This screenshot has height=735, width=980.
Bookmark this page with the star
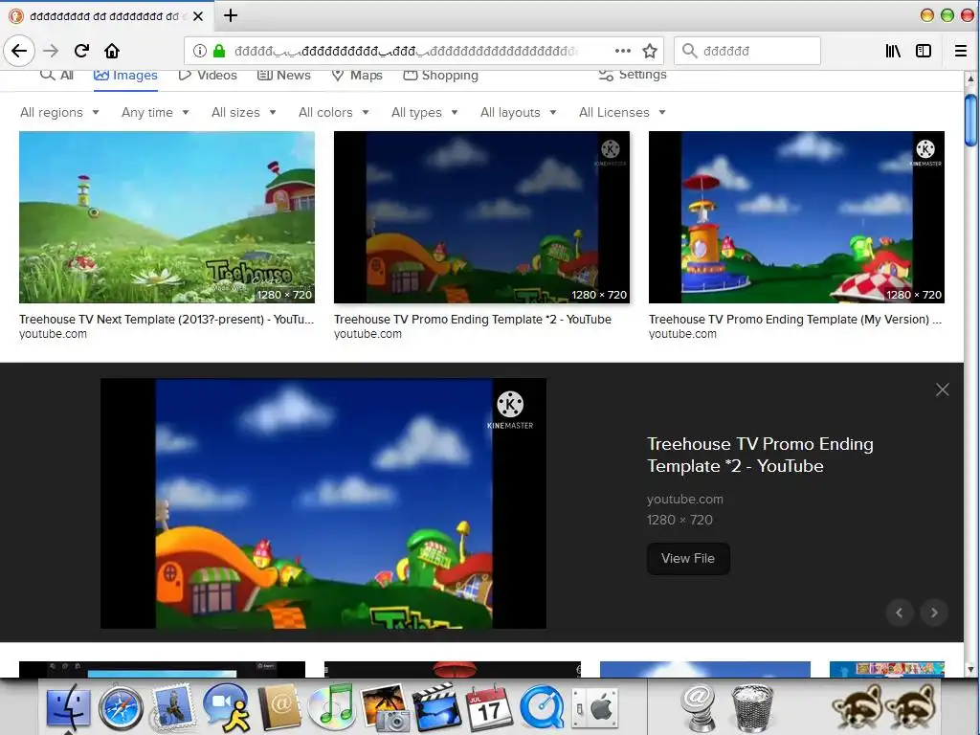650,51
